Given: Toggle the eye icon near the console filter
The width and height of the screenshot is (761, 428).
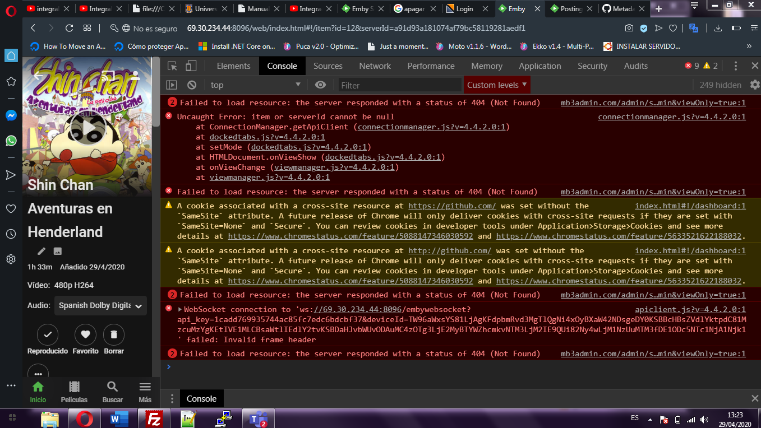Looking at the screenshot, I should [x=320, y=84].
